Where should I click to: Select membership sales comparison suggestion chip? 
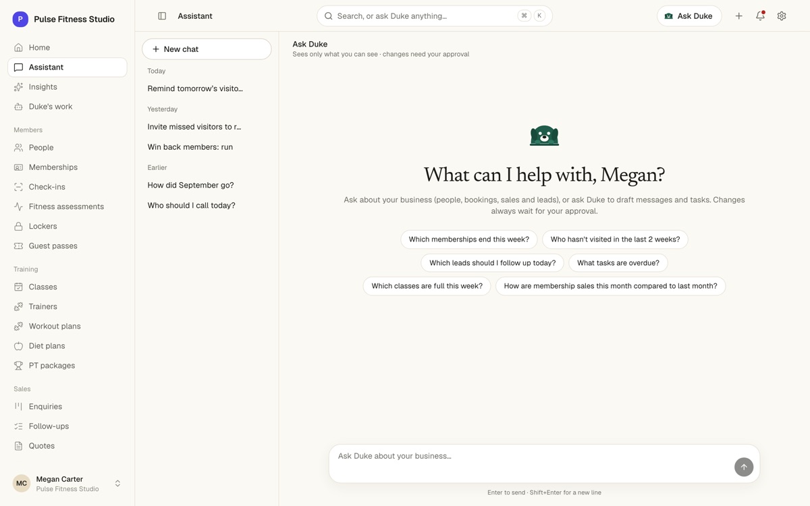[610, 286]
